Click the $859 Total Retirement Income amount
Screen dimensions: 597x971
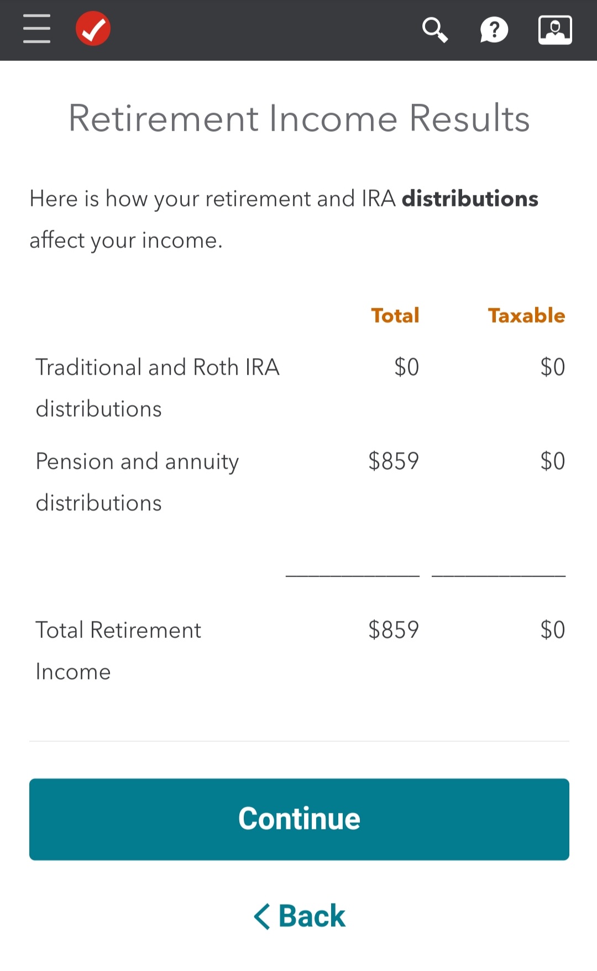pyautogui.click(x=394, y=630)
